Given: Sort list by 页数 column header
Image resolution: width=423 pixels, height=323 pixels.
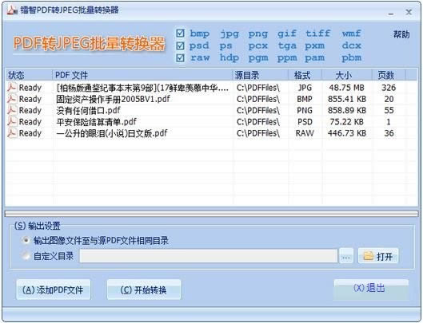Looking at the screenshot, I should click(x=386, y=75).
